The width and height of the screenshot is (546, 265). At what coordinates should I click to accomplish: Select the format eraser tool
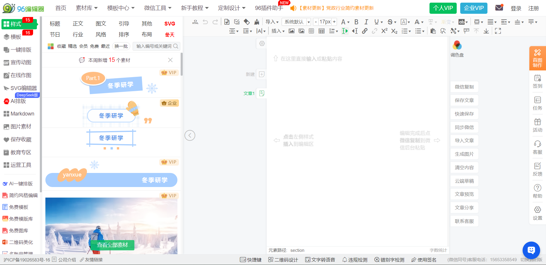(x=247, y=22)
